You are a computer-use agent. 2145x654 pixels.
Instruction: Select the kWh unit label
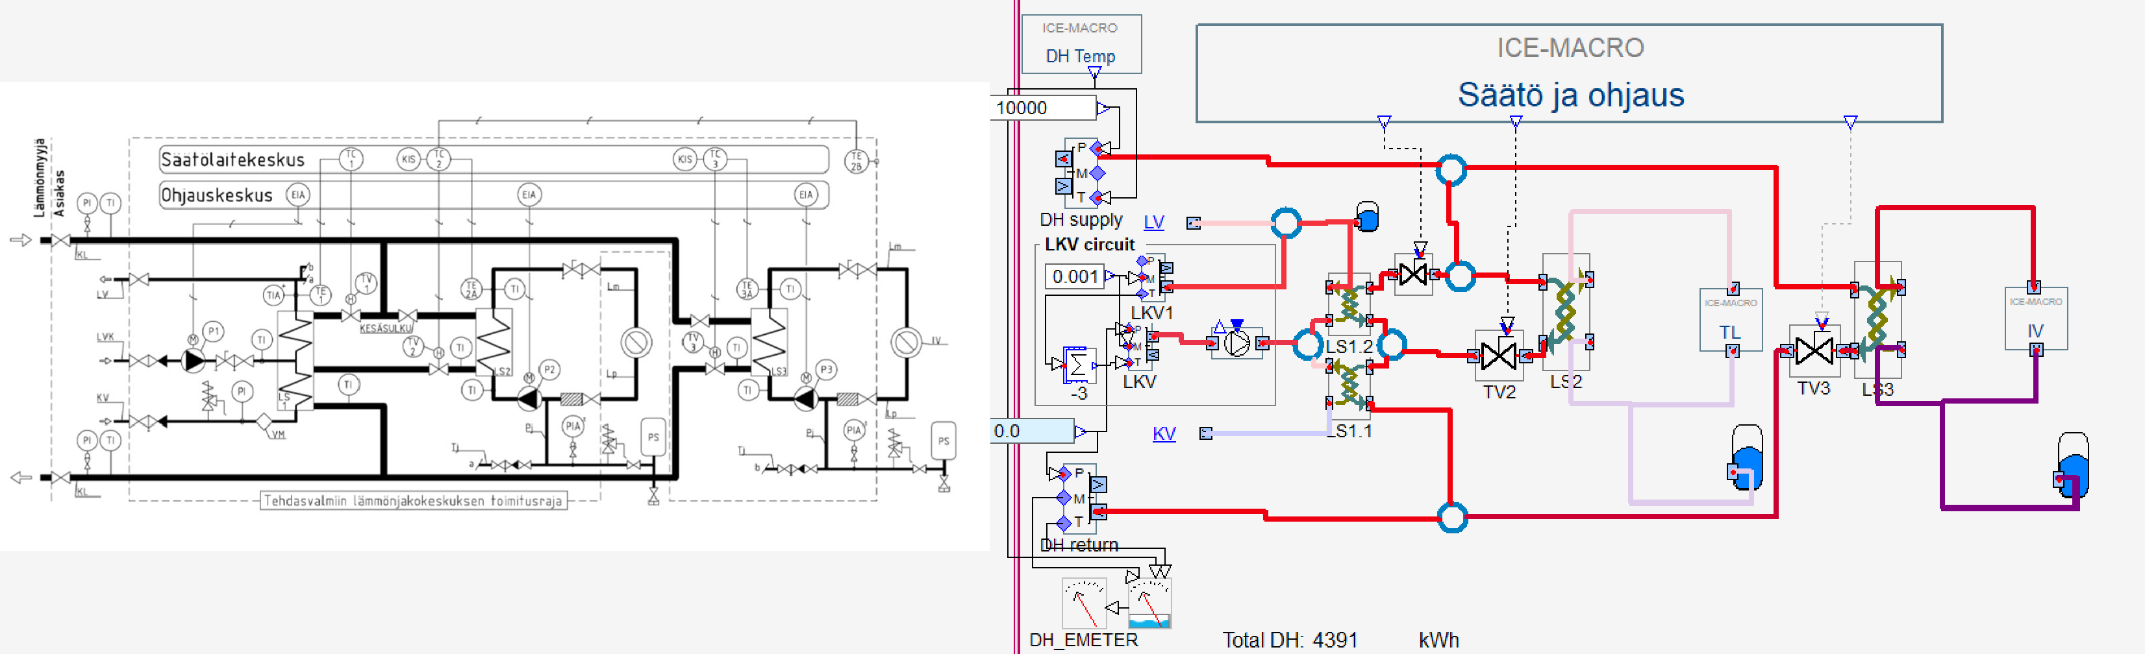click(x=1438, y=640)
